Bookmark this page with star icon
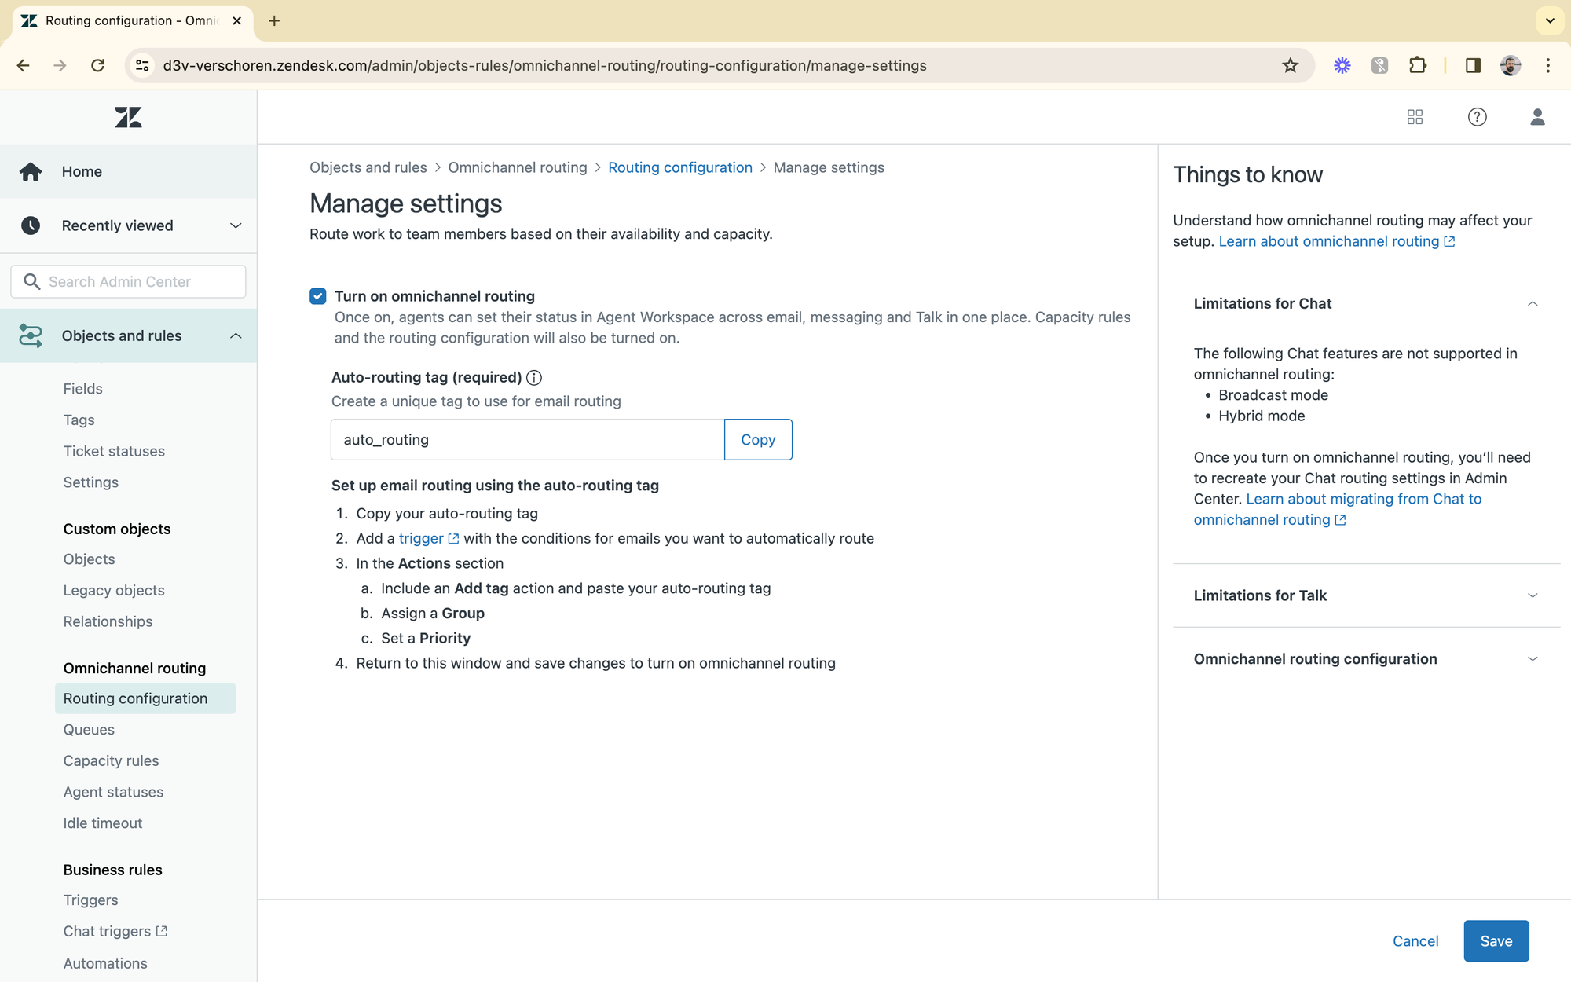This screenshot has width=1571, height=982. click(x=1290, y=65)
